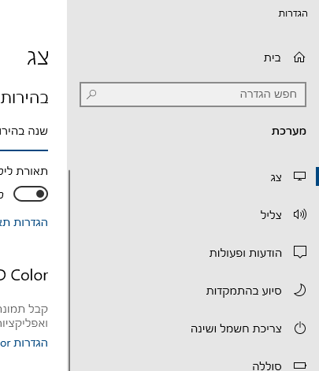Open סיוע בהתמקדות settings page
The image size is (319, 371).
tap(244, 291)
